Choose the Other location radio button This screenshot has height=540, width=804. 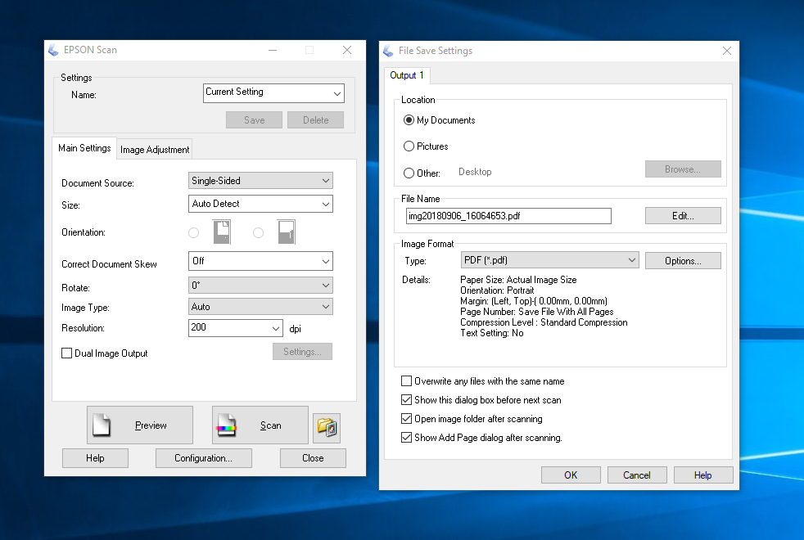click(x=409, y=173)
